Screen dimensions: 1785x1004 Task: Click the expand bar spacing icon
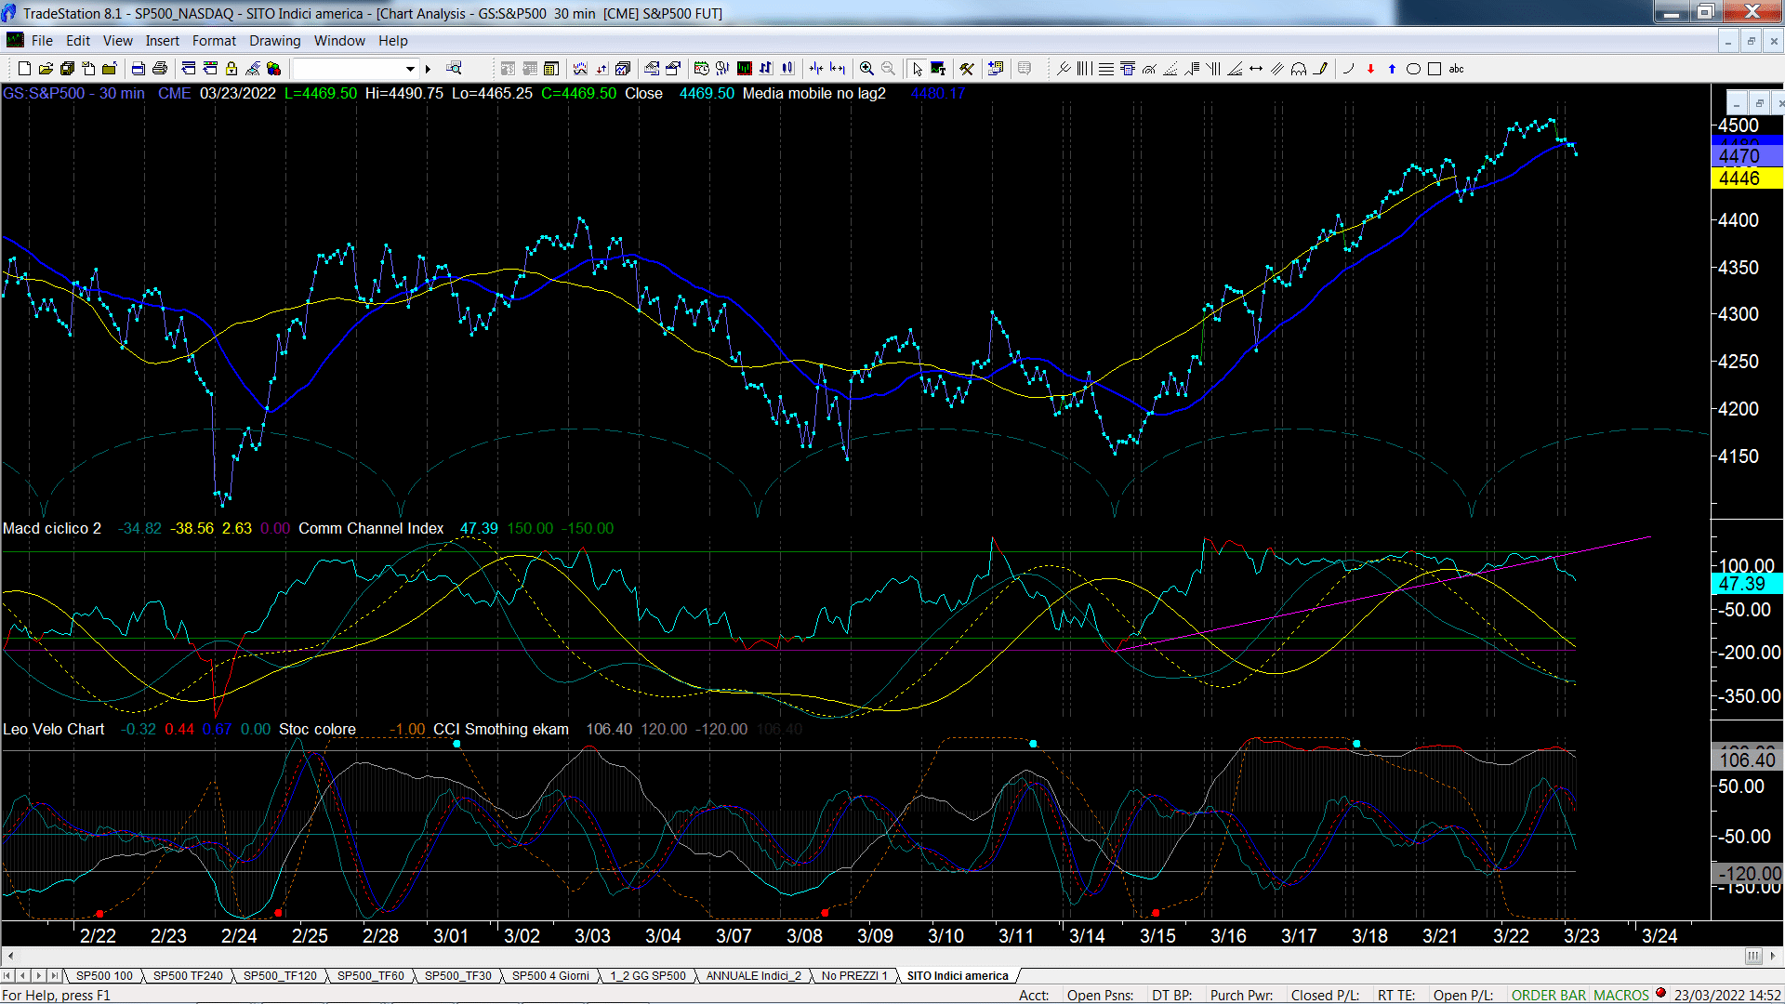coord(838,69)
